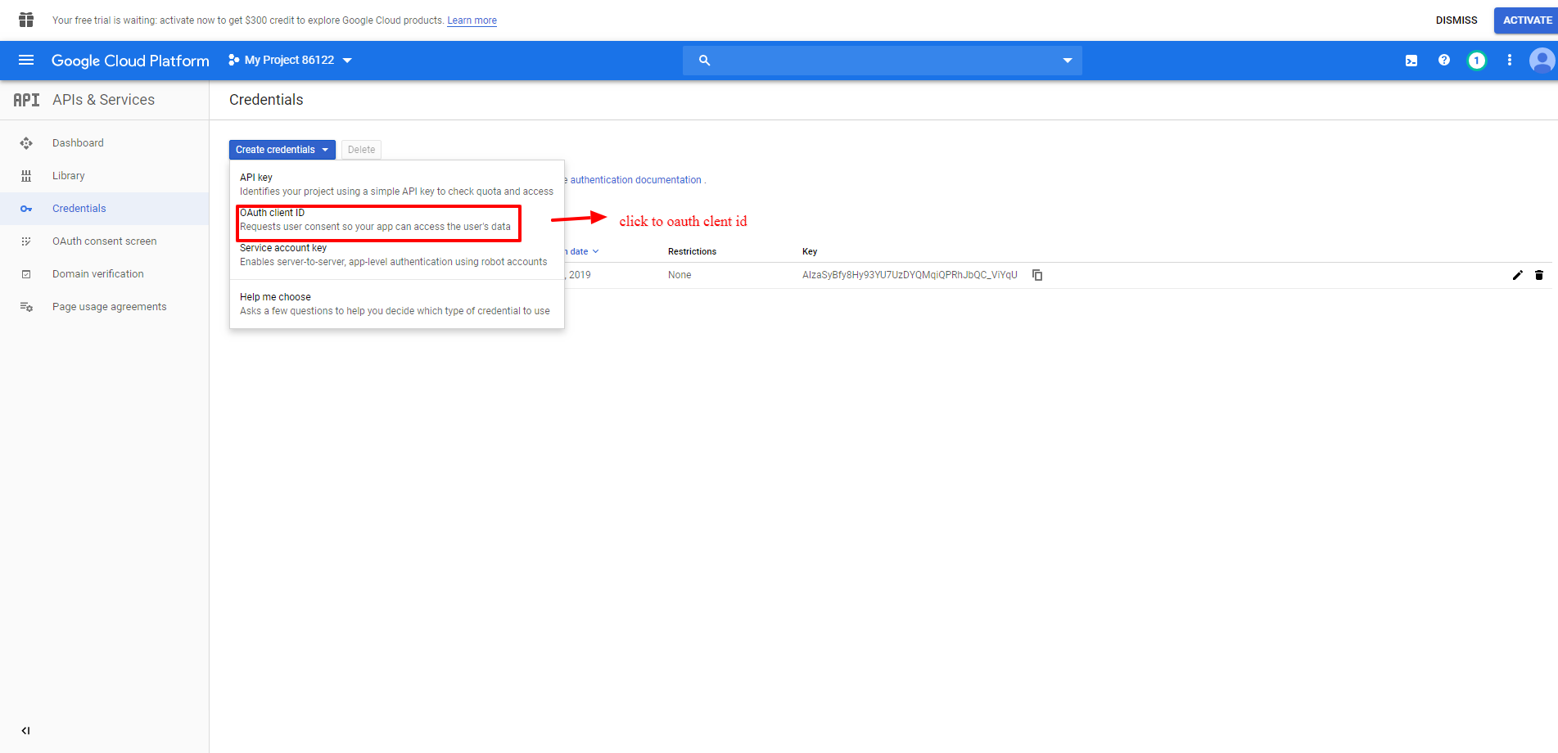The width and height of the screenshot is (1558, 753).
Task: Edit the API key with pencil icon
Action: pos(1517,275)
